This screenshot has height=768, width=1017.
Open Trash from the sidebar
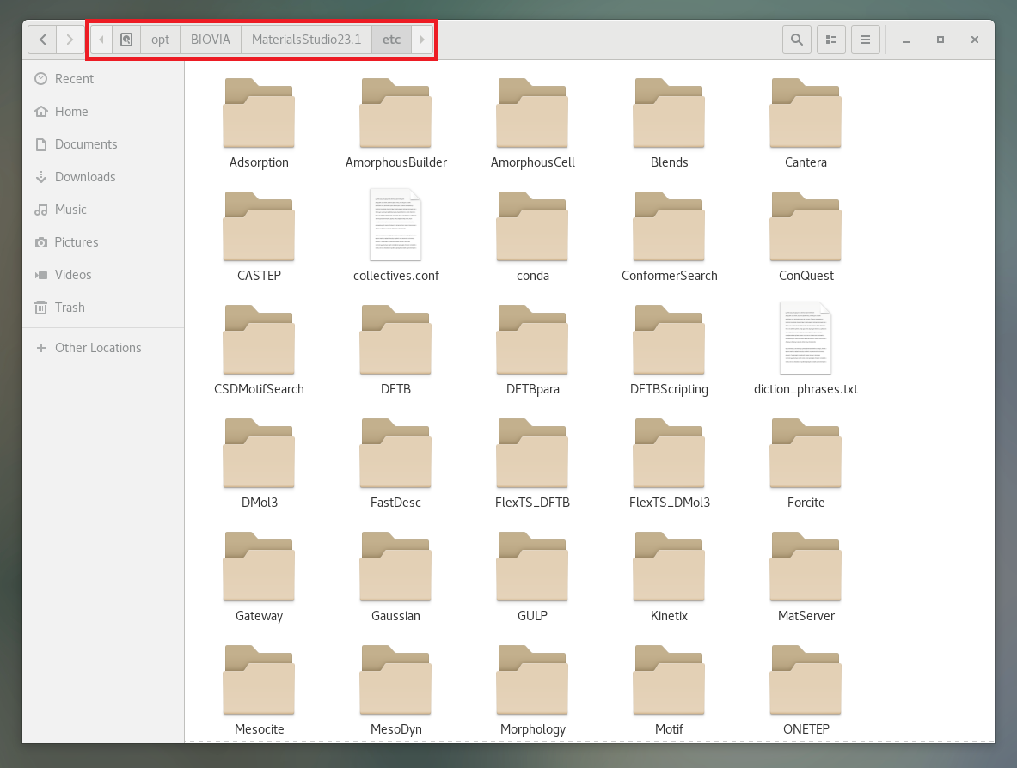pos(70,308)
